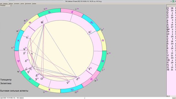Click the Sagittarius sign on the zodiac ring
Image resolution: width=176 pixels, height=99 pixels.
click(72, 12)
